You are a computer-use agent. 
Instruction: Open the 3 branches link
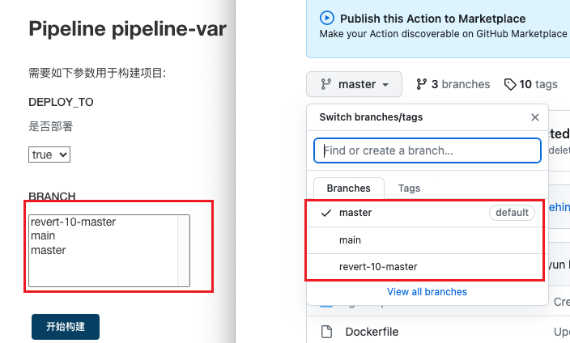pos(453,84)
